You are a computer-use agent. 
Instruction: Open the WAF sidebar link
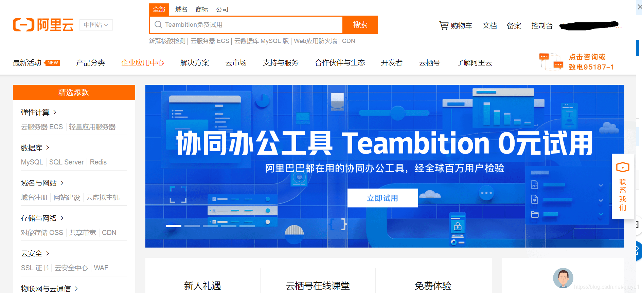point(101,268)
